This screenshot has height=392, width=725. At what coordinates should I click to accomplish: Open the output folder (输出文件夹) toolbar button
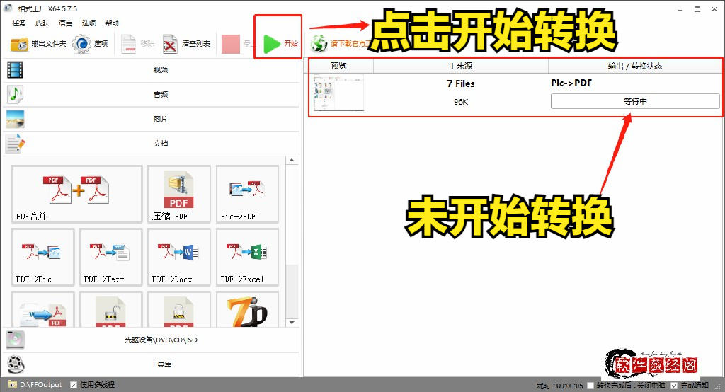38,44
